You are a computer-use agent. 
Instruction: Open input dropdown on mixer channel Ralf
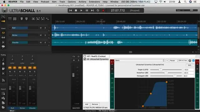12,75
